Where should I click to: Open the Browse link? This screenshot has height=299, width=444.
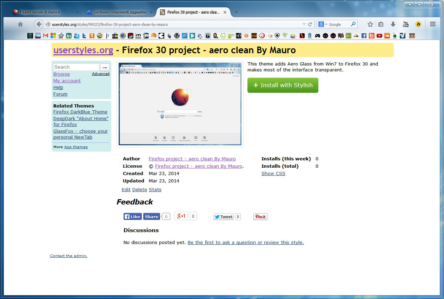[61, 74]
